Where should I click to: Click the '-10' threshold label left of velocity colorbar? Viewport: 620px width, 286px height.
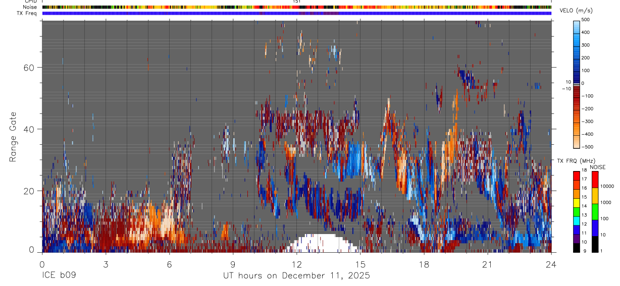[x=566, y=88]
